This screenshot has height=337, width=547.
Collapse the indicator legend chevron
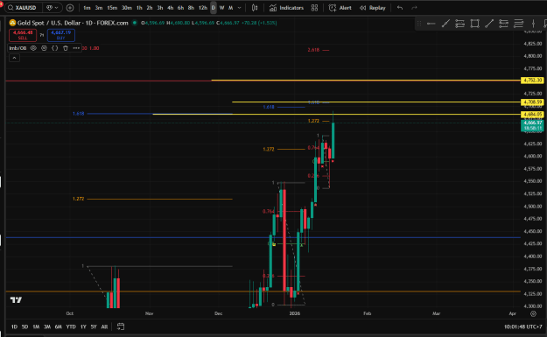point(14,58)
